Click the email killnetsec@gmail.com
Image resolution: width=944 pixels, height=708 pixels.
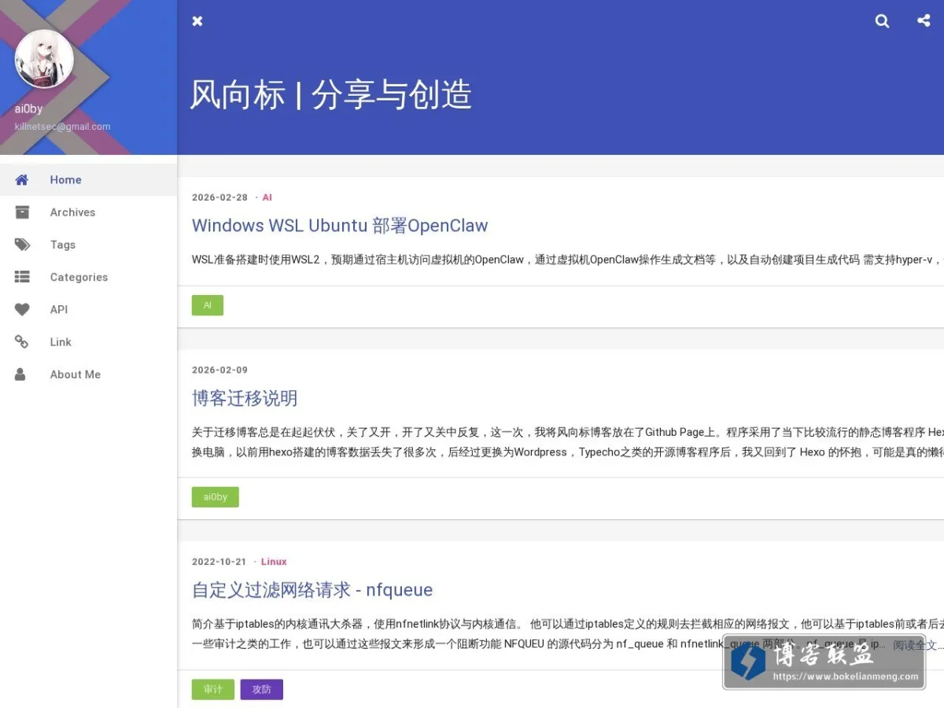pos(63,127)
